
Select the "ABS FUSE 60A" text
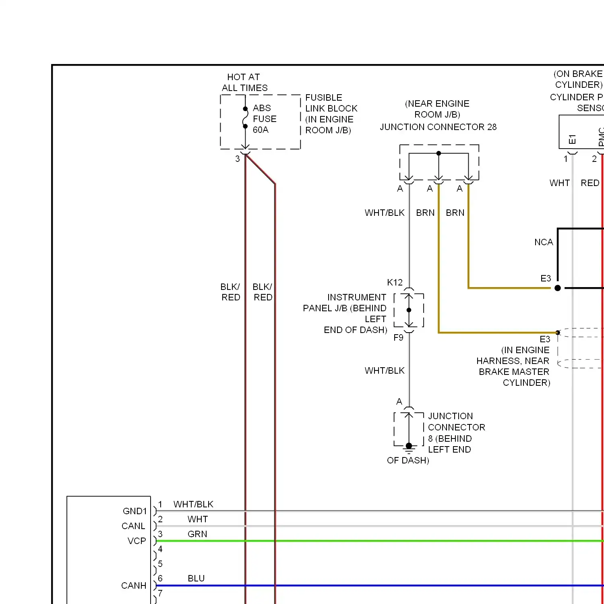[265, 119]
